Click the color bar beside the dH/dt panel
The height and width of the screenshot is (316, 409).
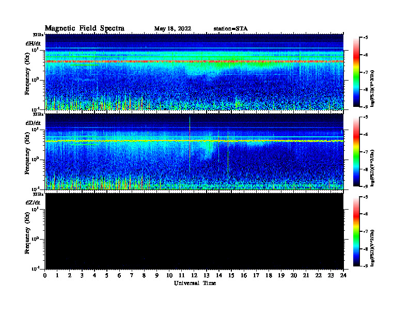coord(356,72)
